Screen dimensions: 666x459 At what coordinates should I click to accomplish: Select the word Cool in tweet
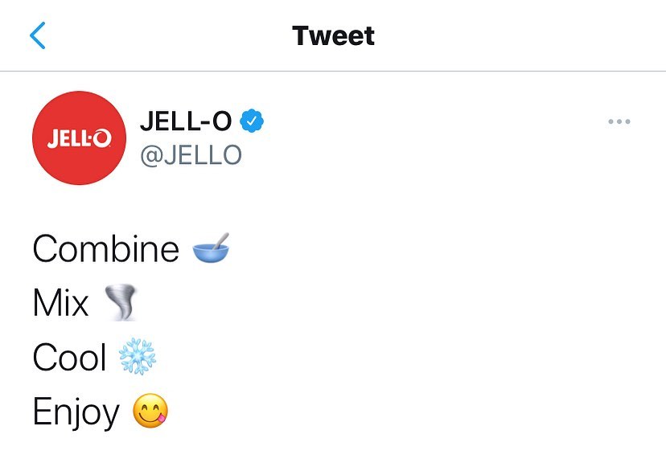69,359
